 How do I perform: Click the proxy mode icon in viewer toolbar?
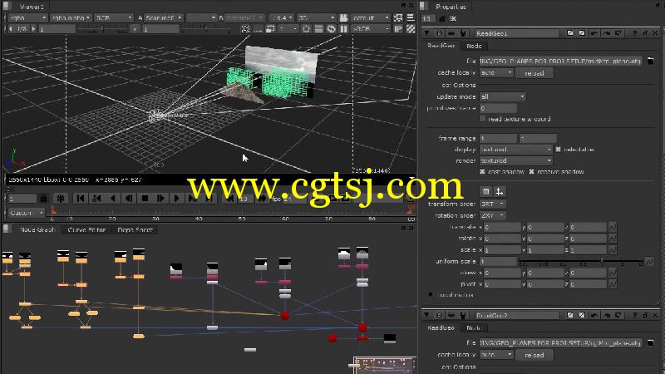[x=270, y=29]
